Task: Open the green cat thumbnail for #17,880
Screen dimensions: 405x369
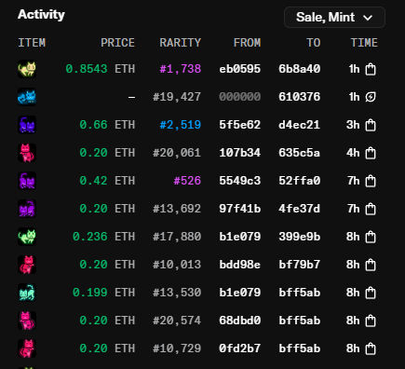Action: tap(27, 237)
